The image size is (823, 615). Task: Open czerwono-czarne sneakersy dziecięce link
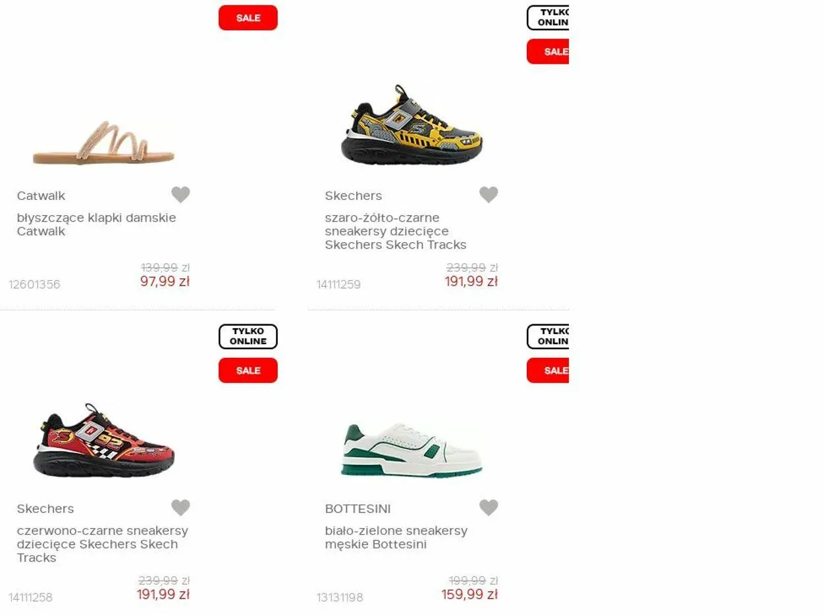point(103,544)
